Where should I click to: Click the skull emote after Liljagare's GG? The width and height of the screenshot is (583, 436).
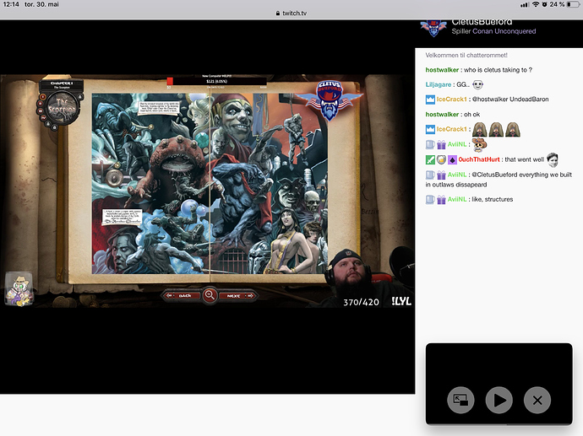tap(477, 85)
